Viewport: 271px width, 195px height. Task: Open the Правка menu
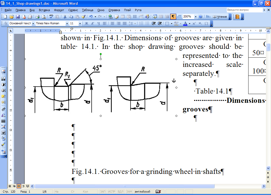20,10
